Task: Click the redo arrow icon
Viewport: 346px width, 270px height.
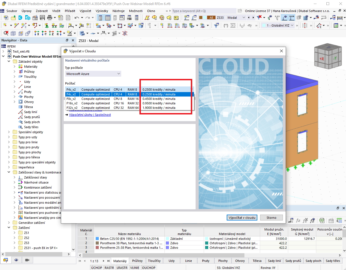Action: coord(87,18)
